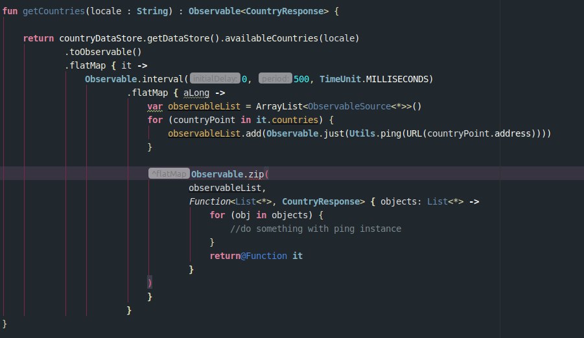Click the period parameter hint
584x338 pixels.
click(x=275, y=78)
